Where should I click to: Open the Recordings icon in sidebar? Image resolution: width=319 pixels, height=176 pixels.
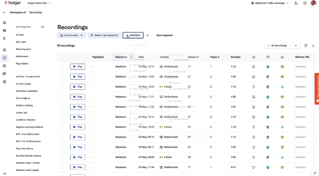[x=4, y=58]
